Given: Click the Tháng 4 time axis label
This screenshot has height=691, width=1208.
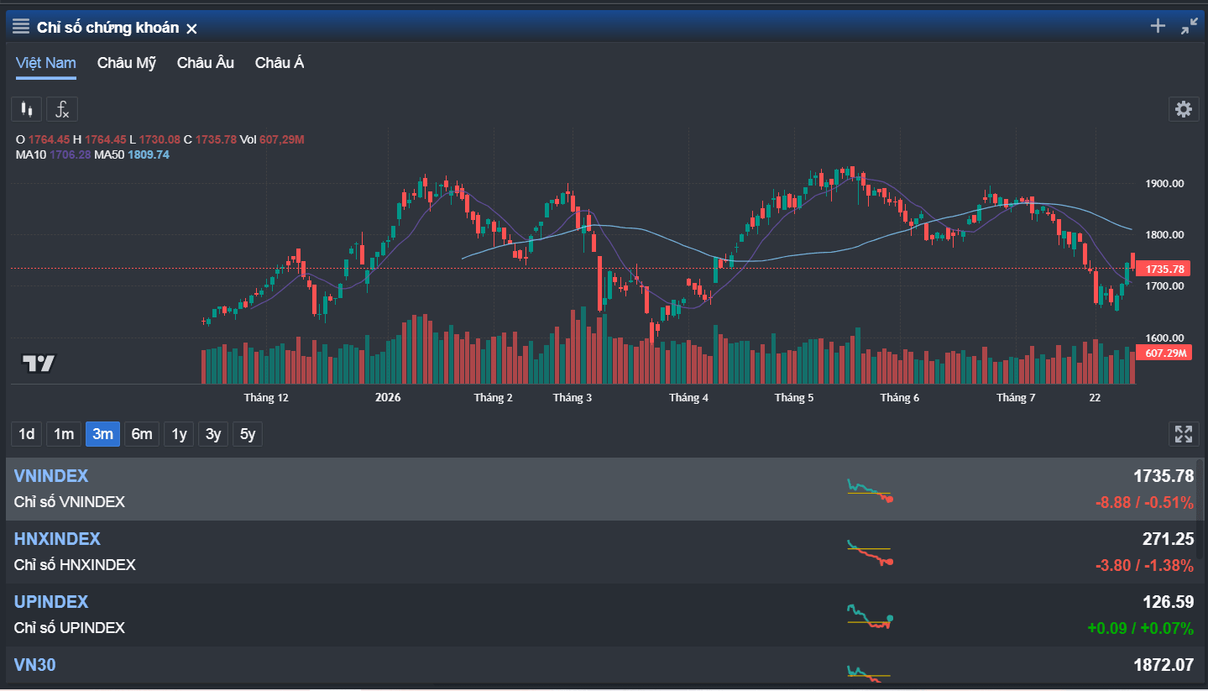Looking at the screenshot, I should [688, 398].
